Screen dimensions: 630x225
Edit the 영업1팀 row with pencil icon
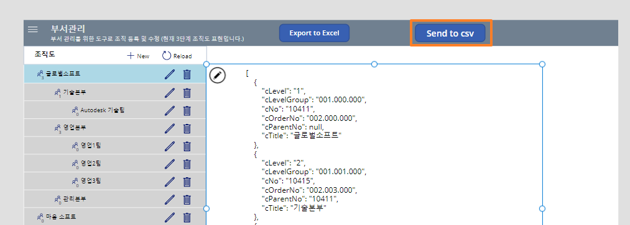170,146
